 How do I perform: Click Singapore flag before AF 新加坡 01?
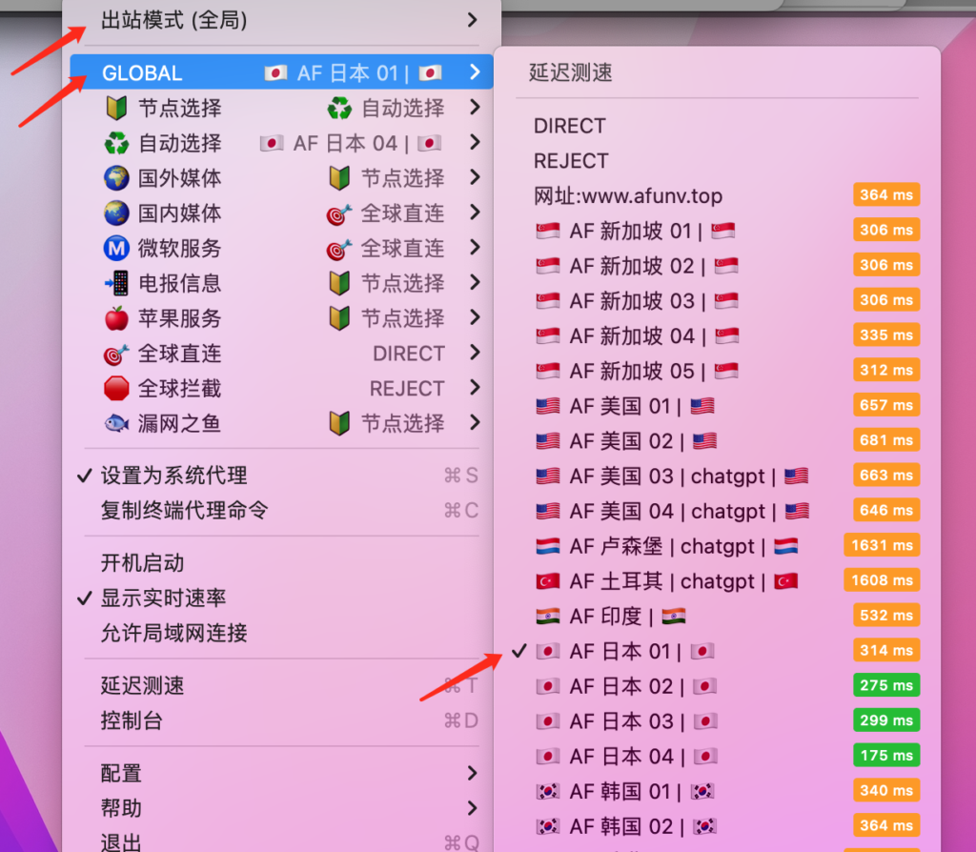tap(548, 231)
